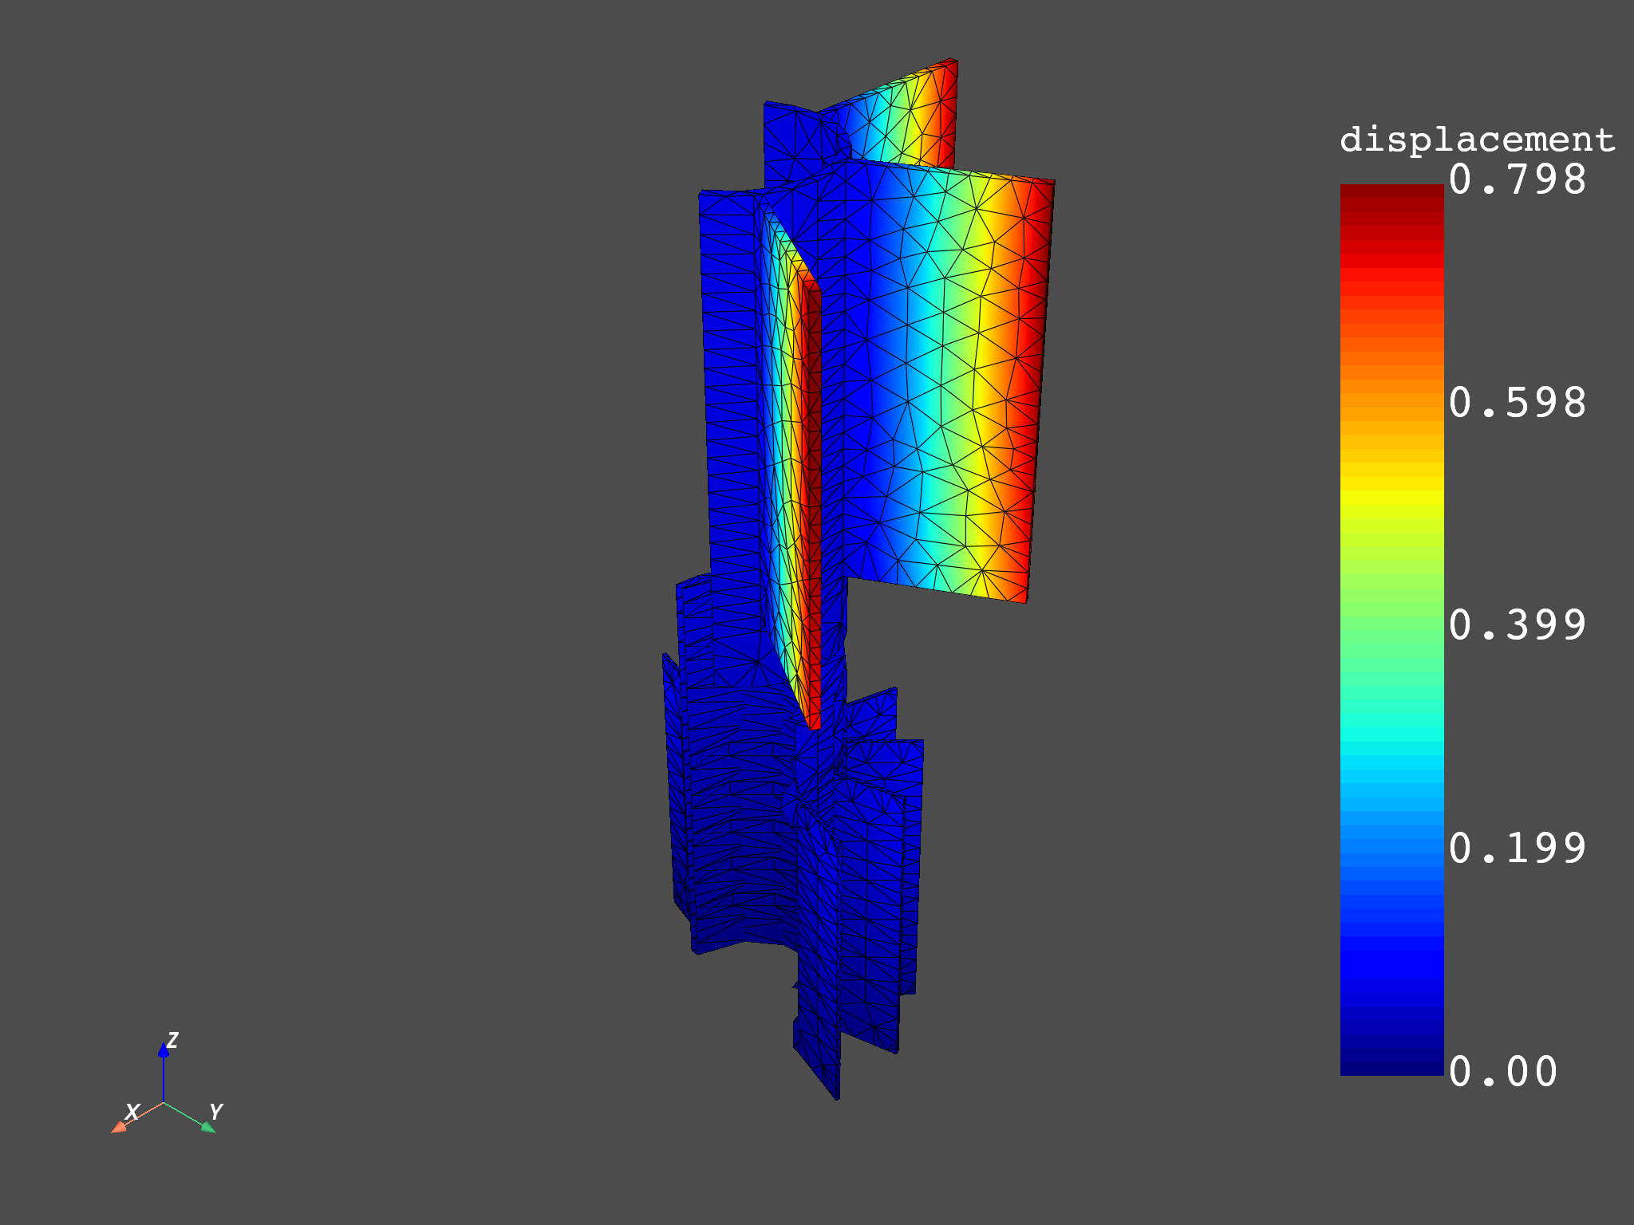Click the 0.00 minimum value label
Image resolution: width=1634 pixels, height=1225 pixels.
point(1502,1072)
